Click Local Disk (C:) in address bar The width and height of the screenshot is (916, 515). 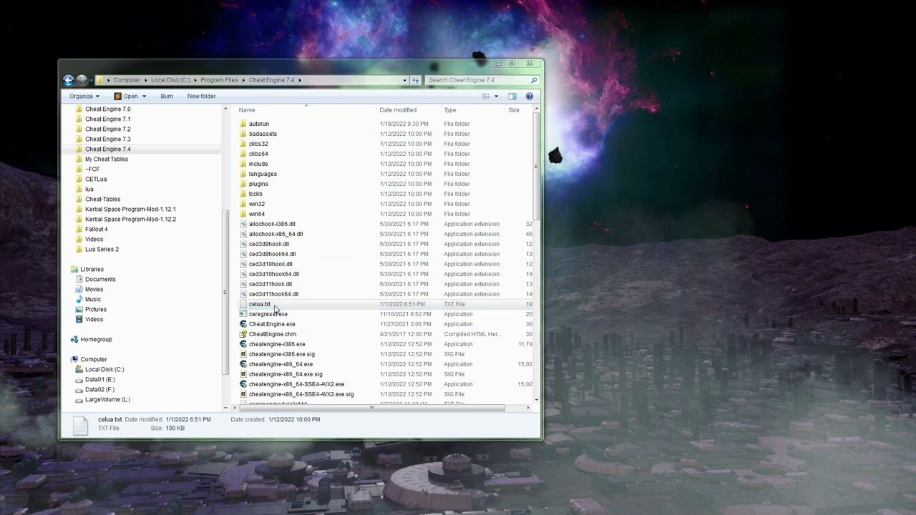pyautogui.click(x=170, y=80)
